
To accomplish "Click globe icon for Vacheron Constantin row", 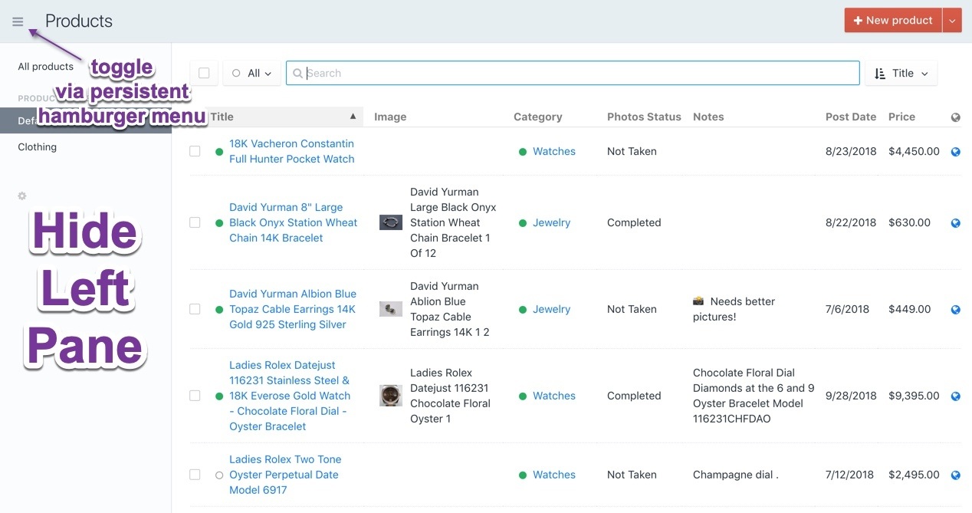I will (x=955, y=152).
